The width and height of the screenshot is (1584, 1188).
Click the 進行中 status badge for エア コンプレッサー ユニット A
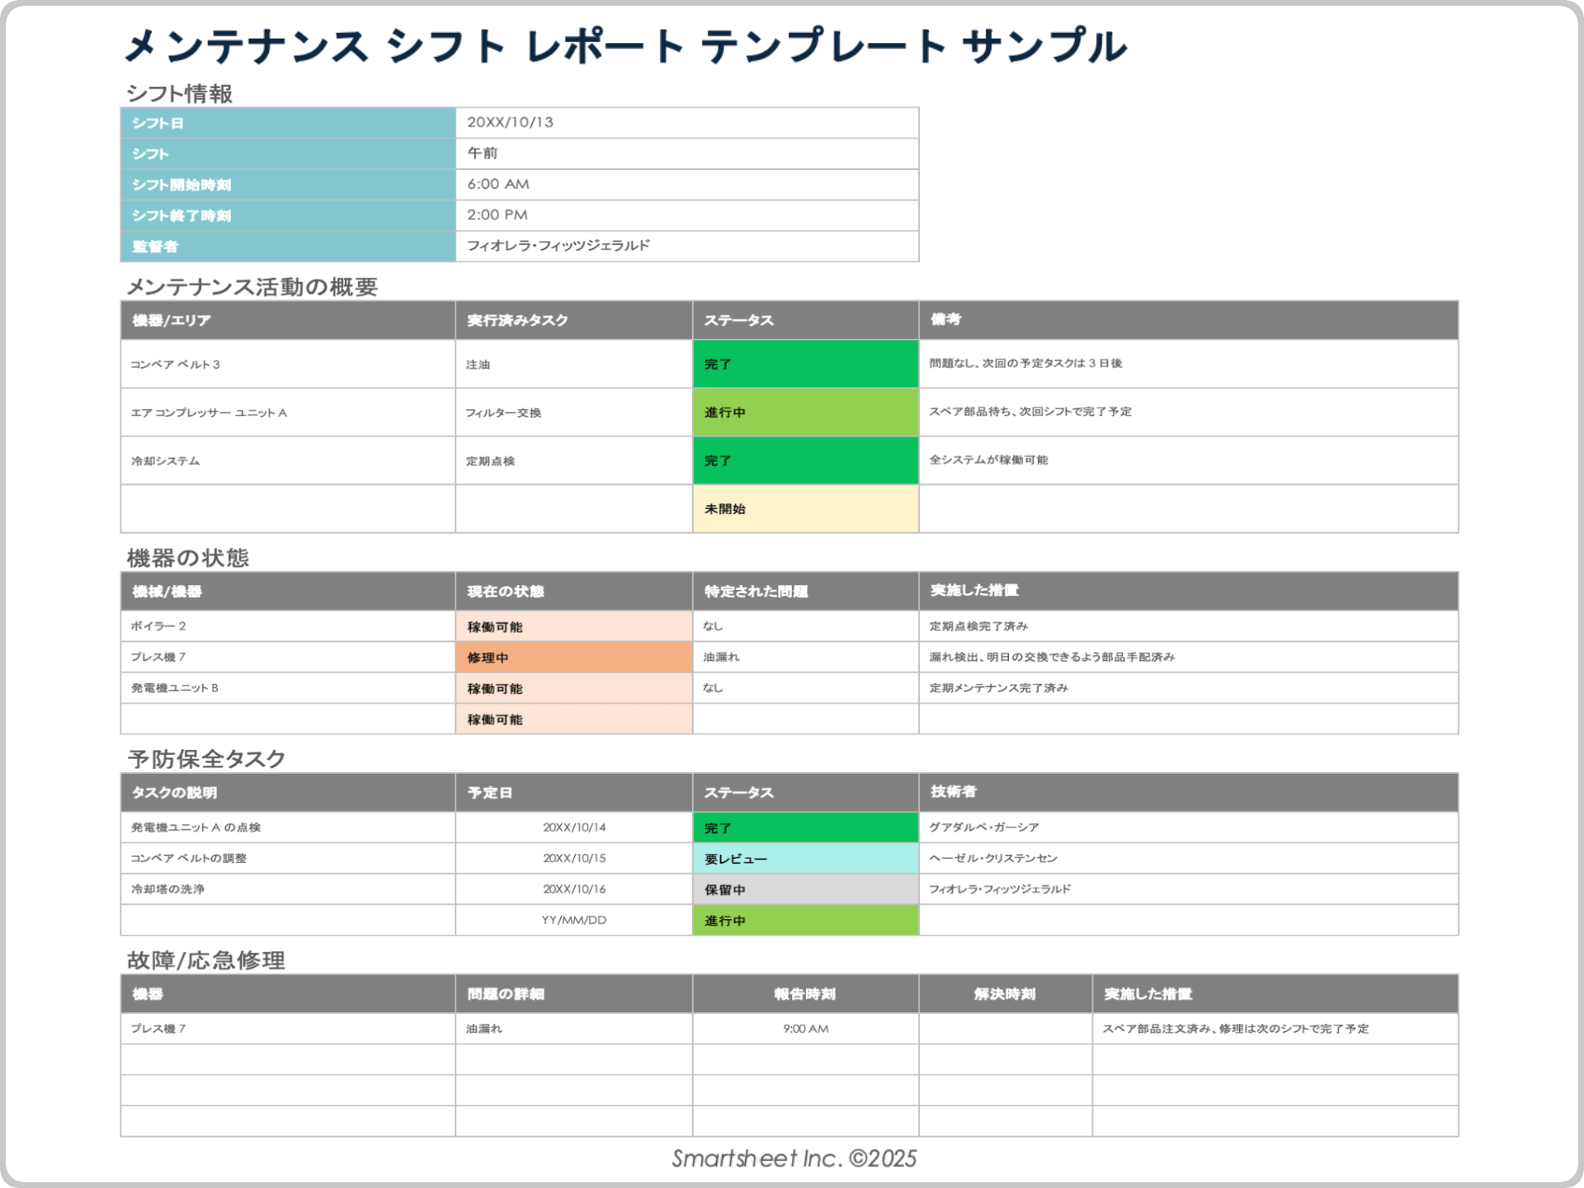(x=804, y=412)
